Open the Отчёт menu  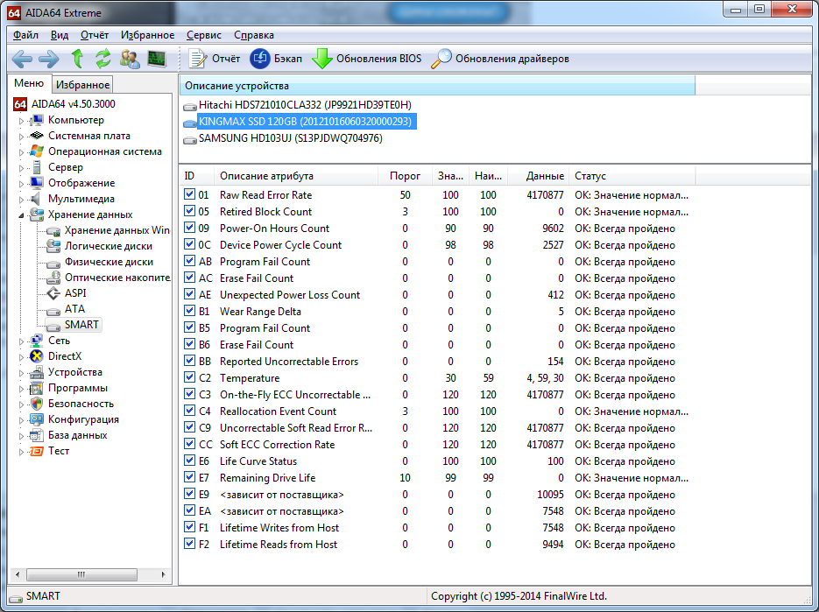click(x=95, y=35)
